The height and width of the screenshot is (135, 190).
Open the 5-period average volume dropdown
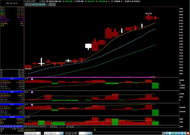coord(79,127)
